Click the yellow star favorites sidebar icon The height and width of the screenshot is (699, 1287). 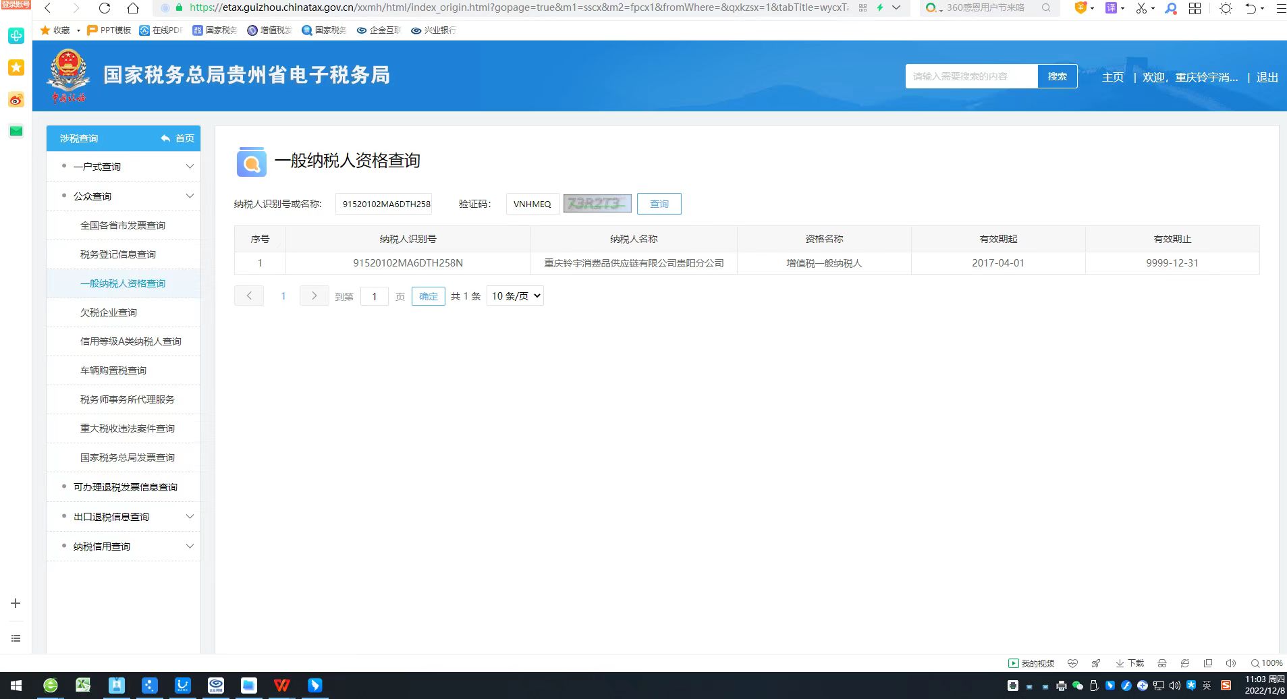tap(16, 67)
